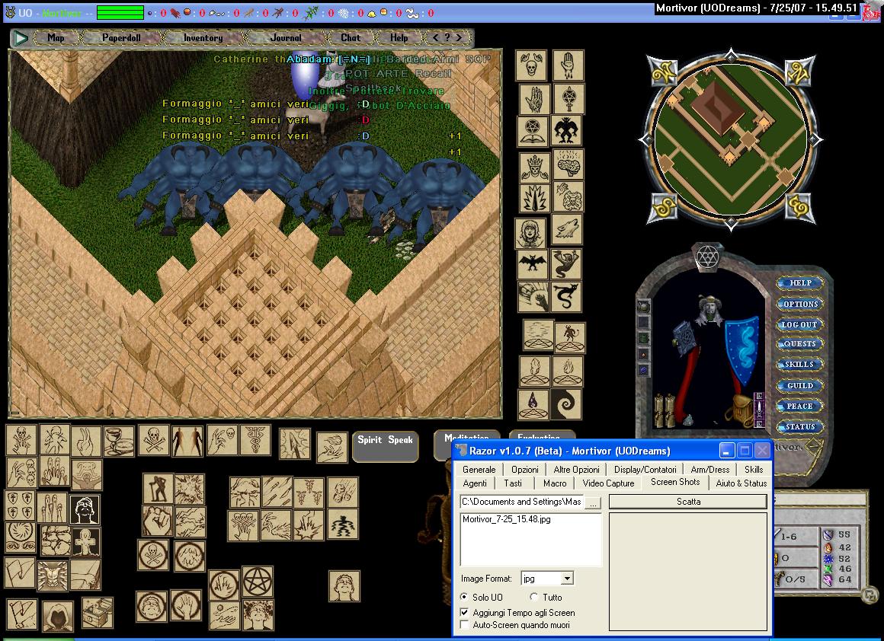Click the purple flame pentagram icon
This screenshot has height=641, width=884.
(533, 404)
